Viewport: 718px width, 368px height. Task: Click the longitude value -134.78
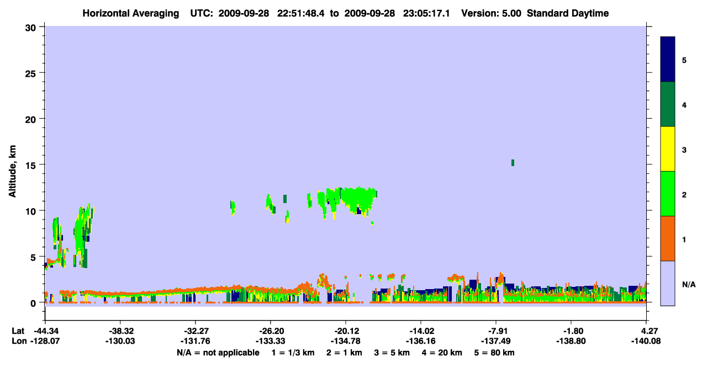(346, 342)
